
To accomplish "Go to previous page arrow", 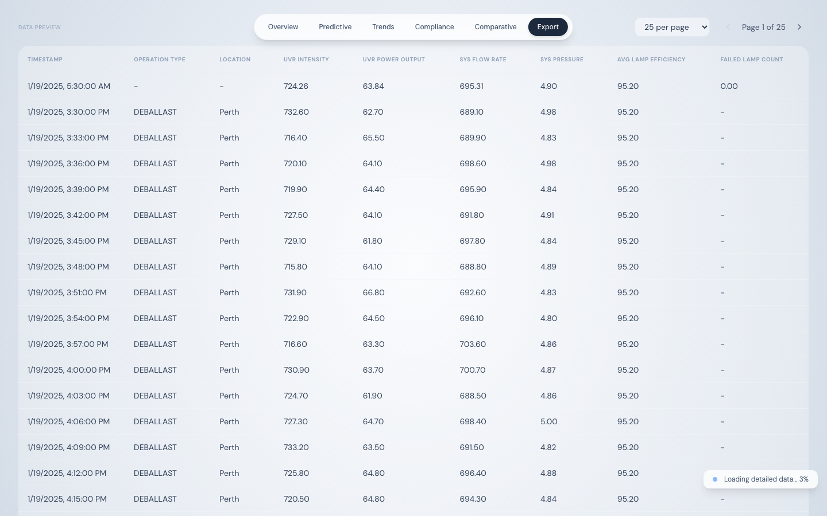I will (x=728, y=27).
